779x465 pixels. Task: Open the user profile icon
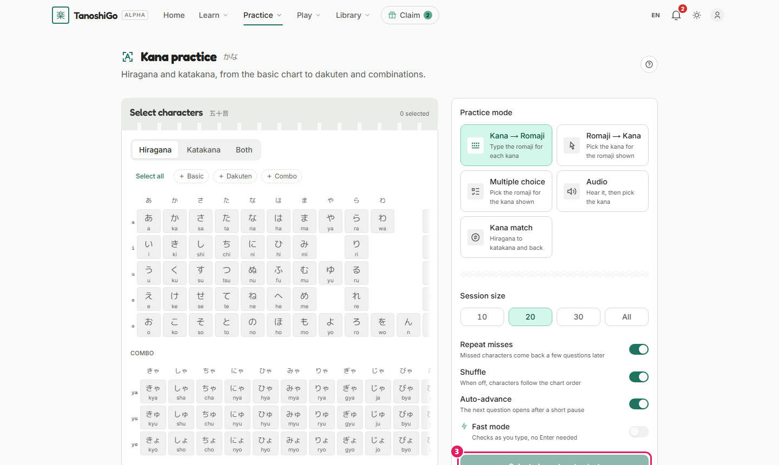point(717,15)
